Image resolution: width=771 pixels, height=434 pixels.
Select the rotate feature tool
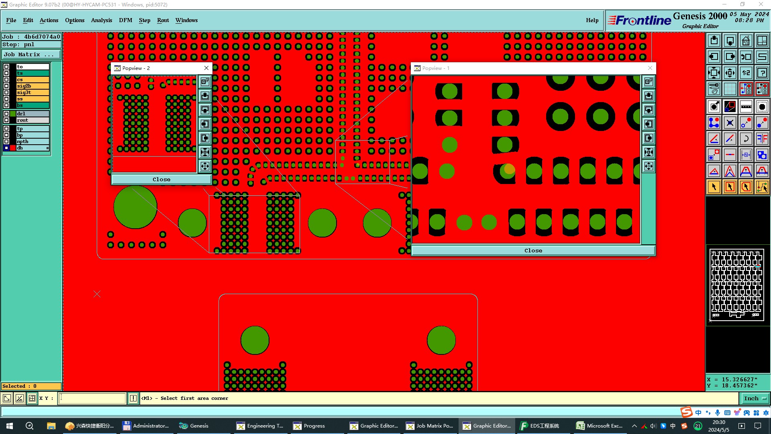click(x=746, y=139)
